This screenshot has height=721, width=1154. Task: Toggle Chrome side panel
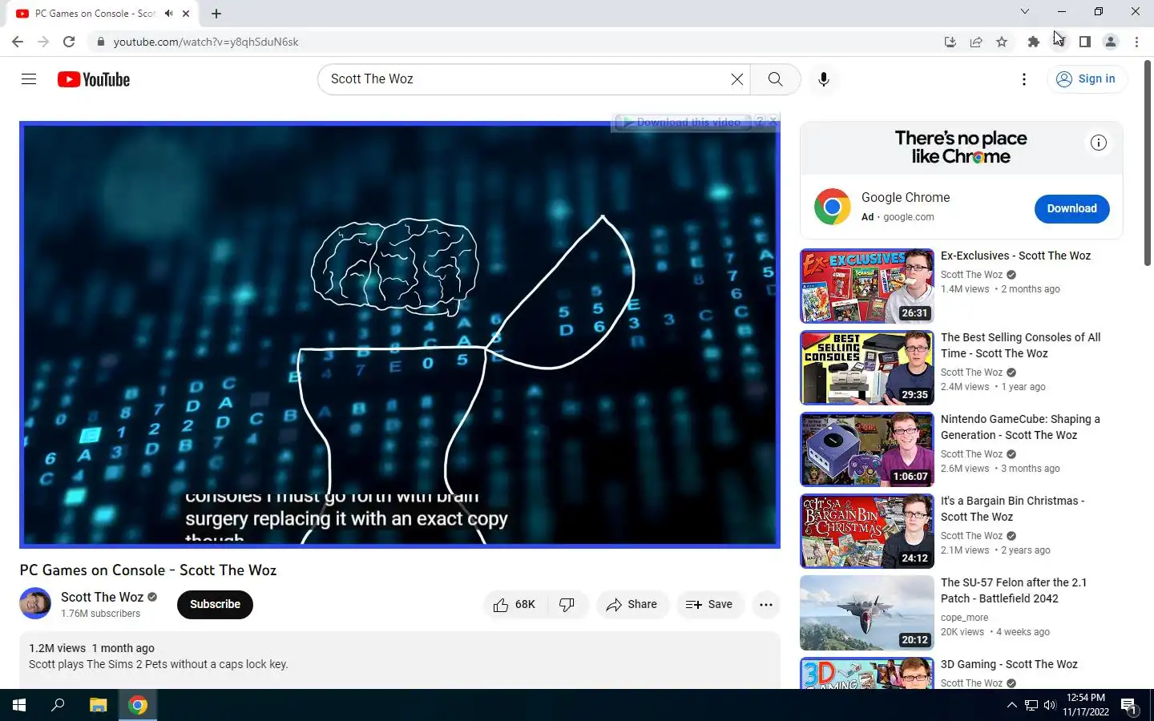point(1085,42)
